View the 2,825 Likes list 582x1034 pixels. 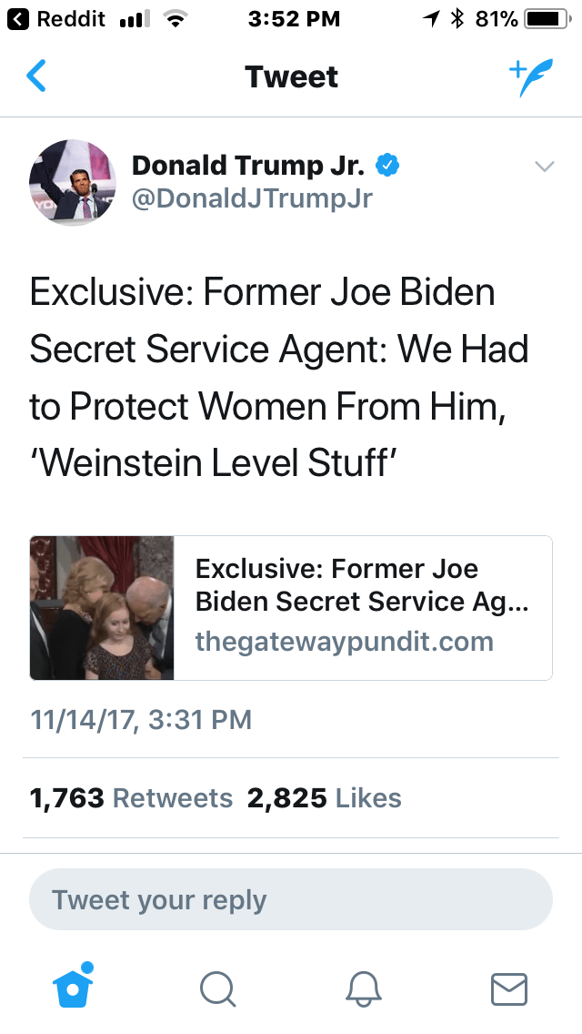[324, 798]
